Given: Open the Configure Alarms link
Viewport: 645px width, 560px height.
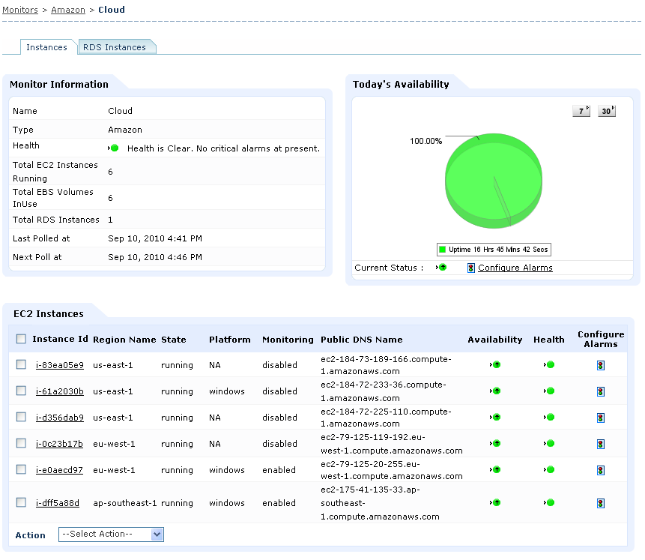Looking at the screenshot, I should pyautogui.click(x=515, y=268).
